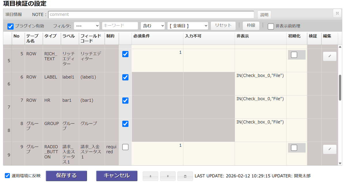Click the 枠線 border button
Viewport: 346px width, 187px height.
pos(251,26)
